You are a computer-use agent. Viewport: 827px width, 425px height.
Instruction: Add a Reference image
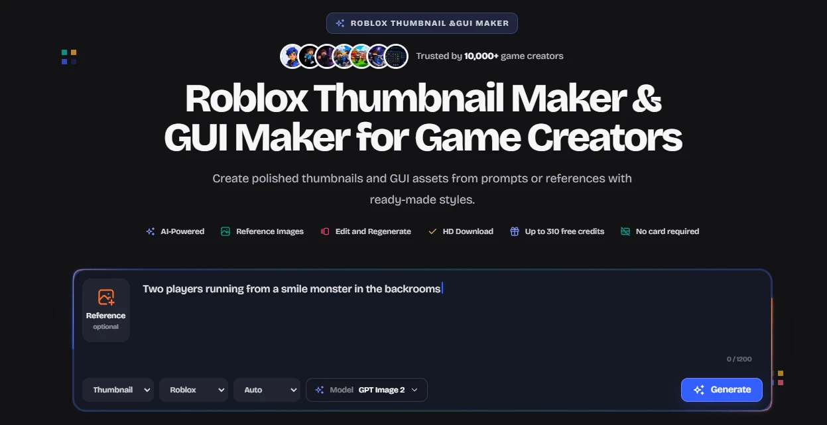pyautogui.click(x=106, y=310)
